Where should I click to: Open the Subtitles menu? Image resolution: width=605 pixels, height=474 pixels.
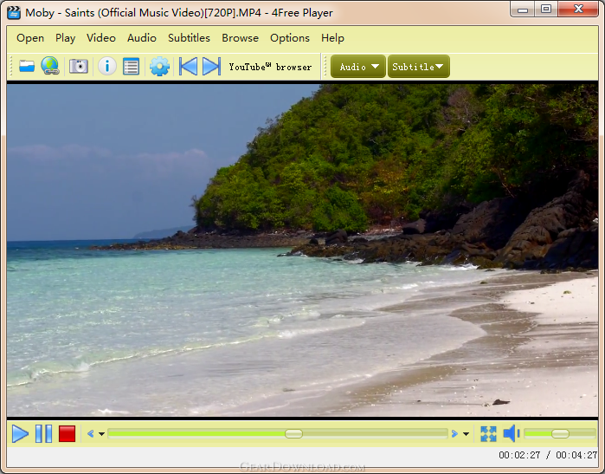(189, 38)
